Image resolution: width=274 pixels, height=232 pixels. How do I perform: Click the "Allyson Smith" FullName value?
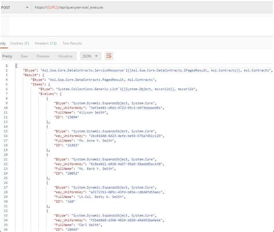point(91,112)
